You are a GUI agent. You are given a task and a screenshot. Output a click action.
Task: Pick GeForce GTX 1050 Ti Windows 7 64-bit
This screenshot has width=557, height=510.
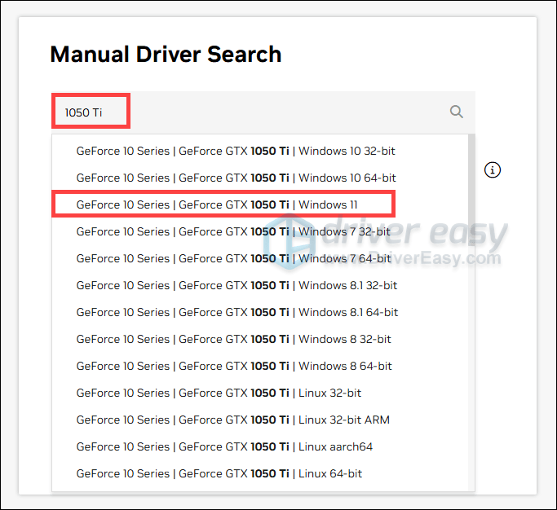coord(233,258)
